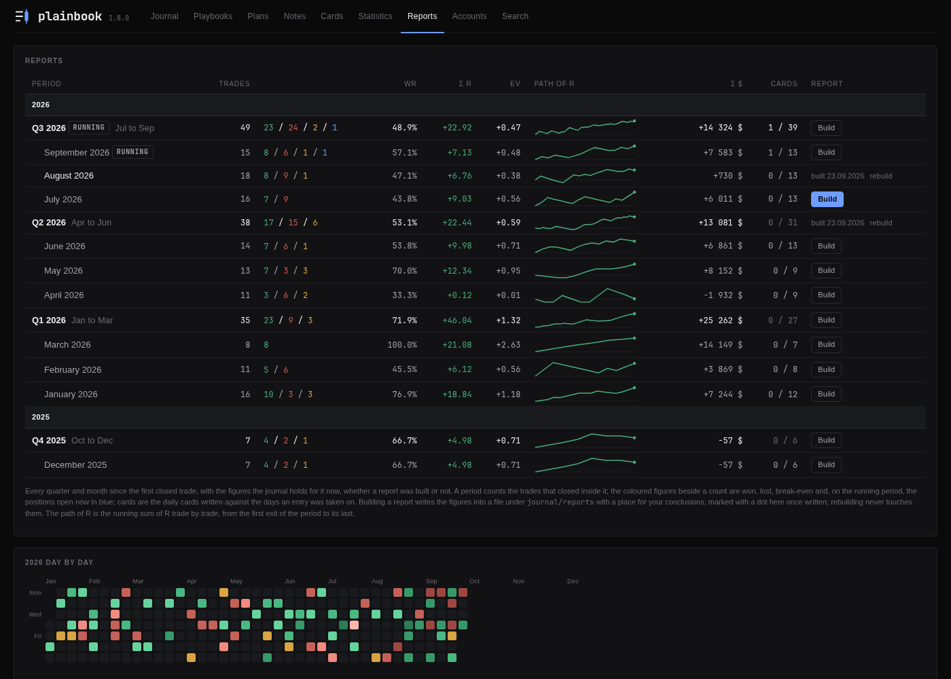Viewport: 951px width, 679px height.
Task: Build the Q1 2026 report
Action: (826, 320)
